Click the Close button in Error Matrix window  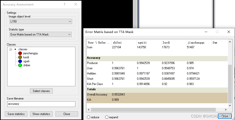coord(225,116)
